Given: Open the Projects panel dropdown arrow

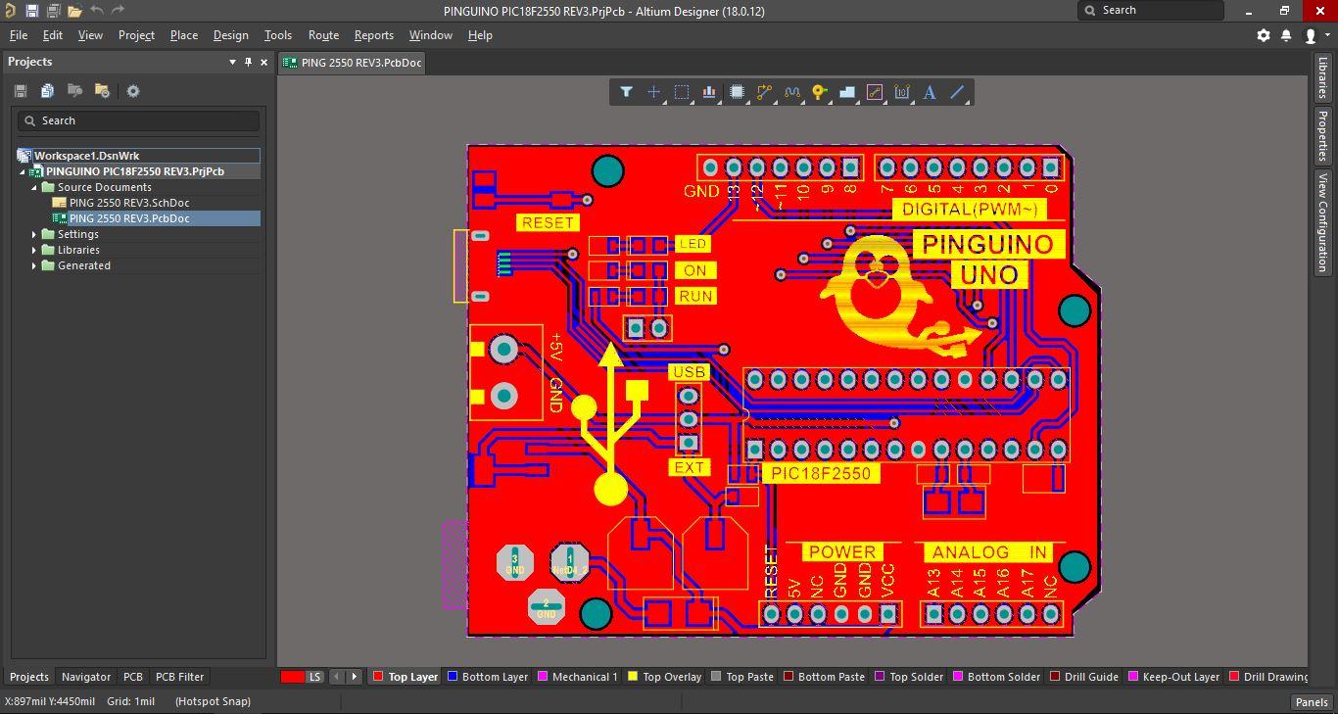Looking at the screenshot, I should [x=232, y=62].
